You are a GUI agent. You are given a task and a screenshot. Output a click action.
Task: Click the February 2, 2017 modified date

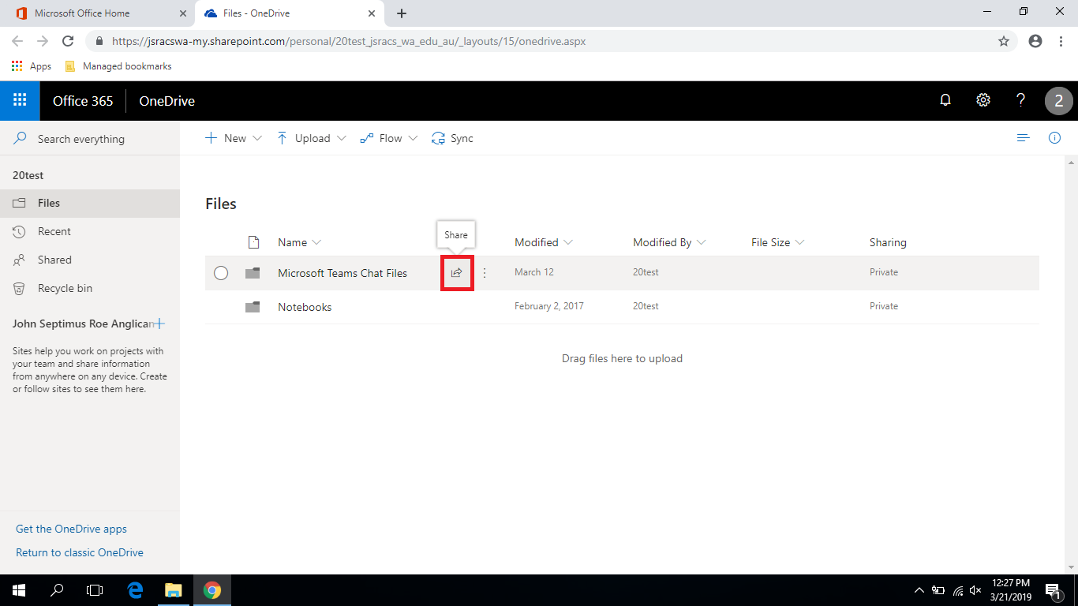[x=549, y=306]
